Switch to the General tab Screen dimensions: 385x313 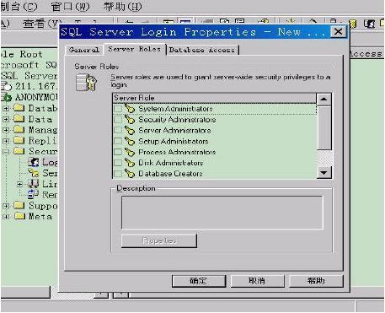point(84,50)
